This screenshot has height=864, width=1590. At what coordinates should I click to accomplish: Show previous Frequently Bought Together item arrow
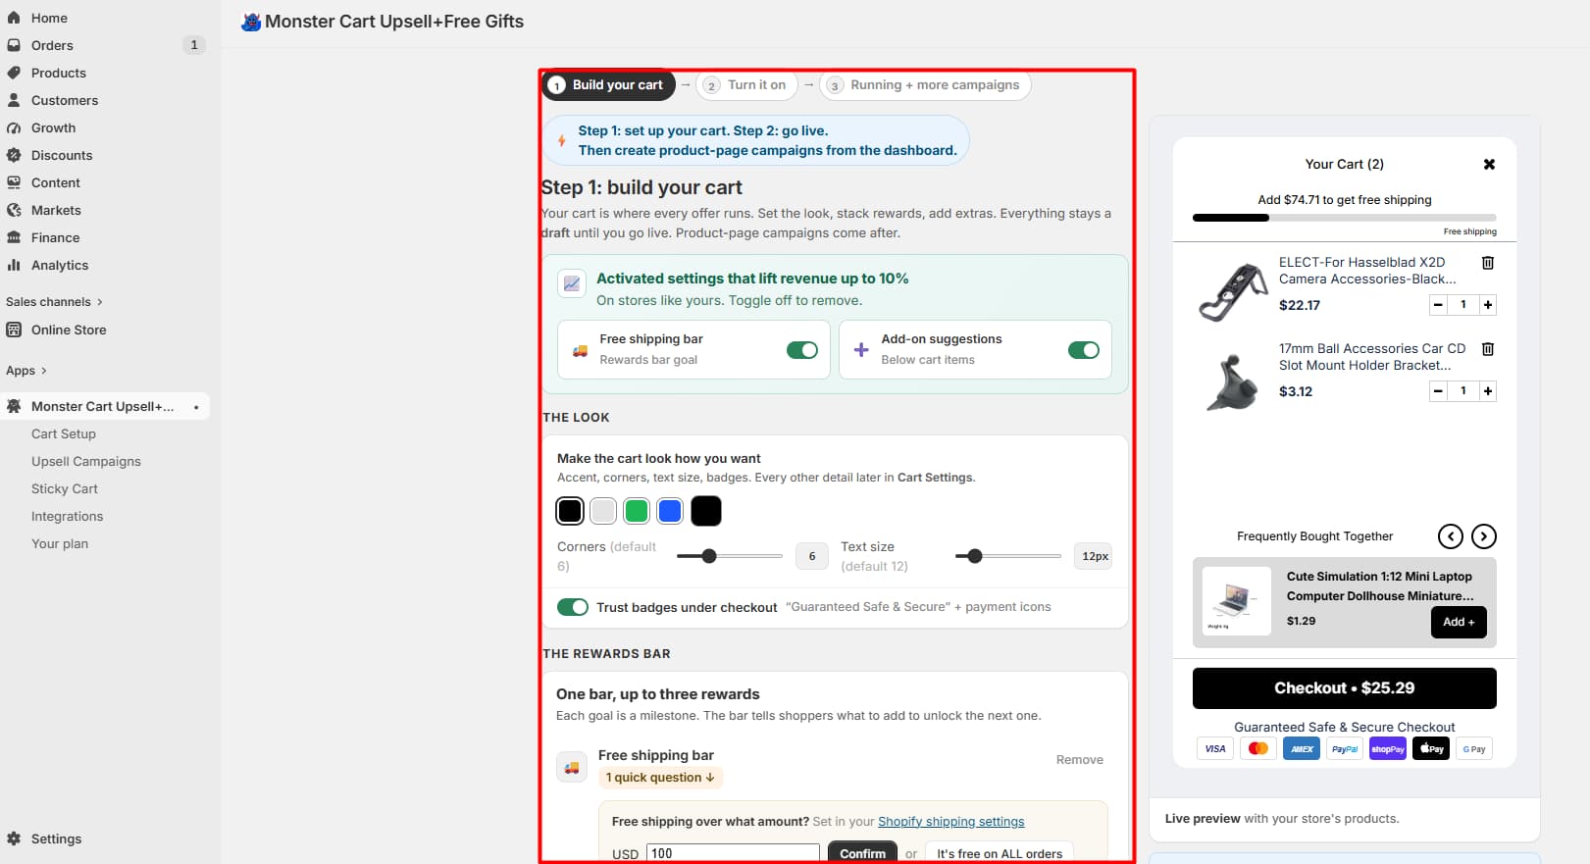tap(1451, 536)
